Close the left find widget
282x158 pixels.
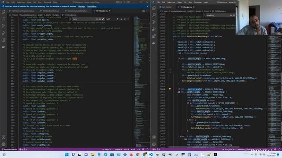128,19
